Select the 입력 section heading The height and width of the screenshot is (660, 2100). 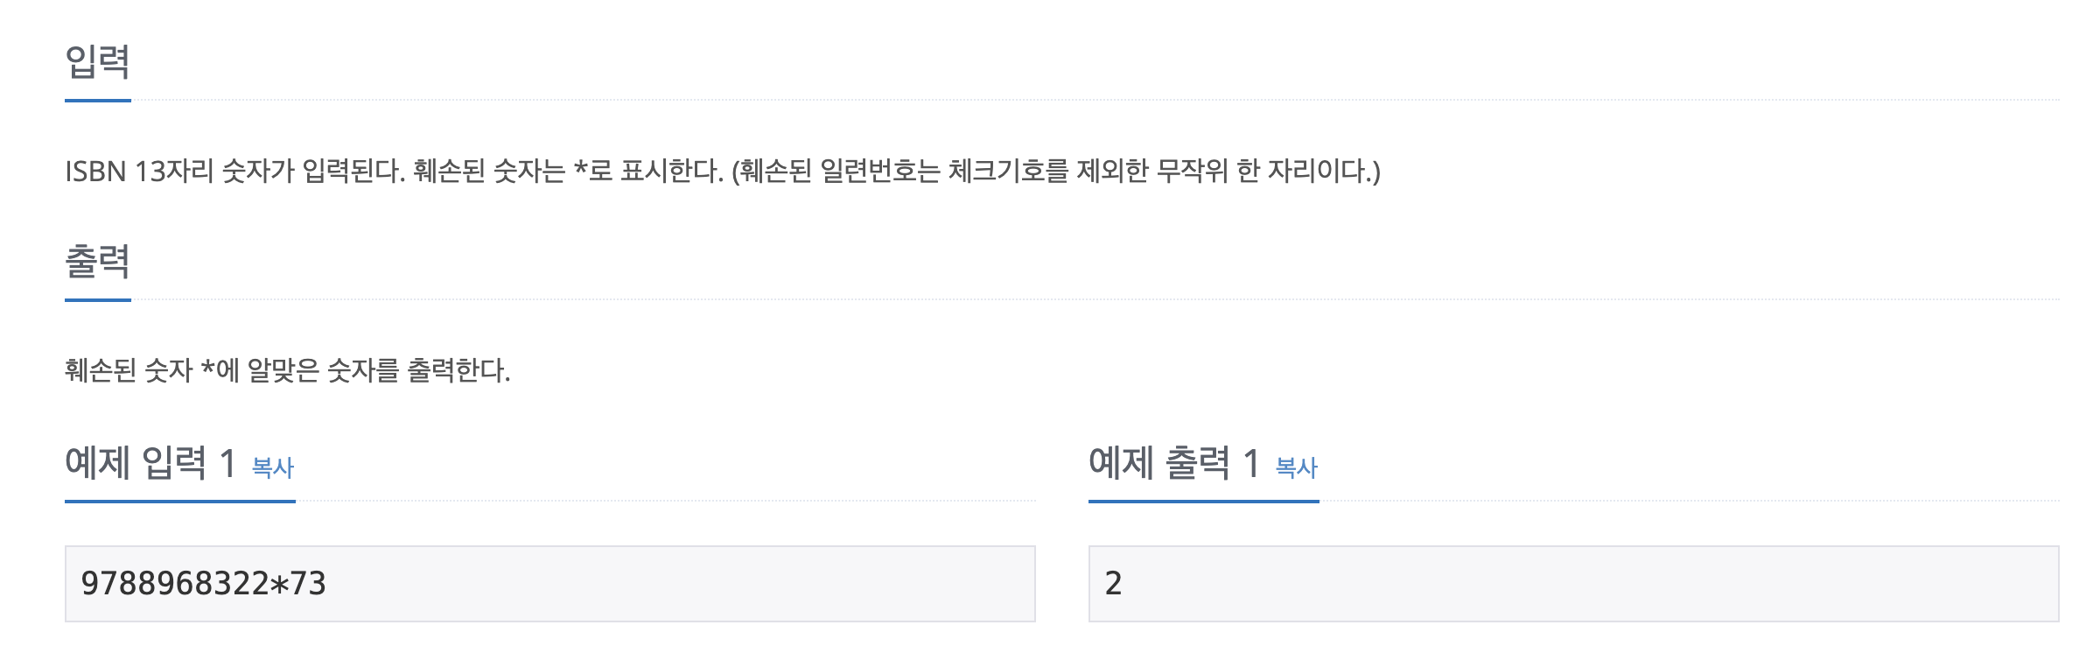pyautogui.click(x=98, y=61)
